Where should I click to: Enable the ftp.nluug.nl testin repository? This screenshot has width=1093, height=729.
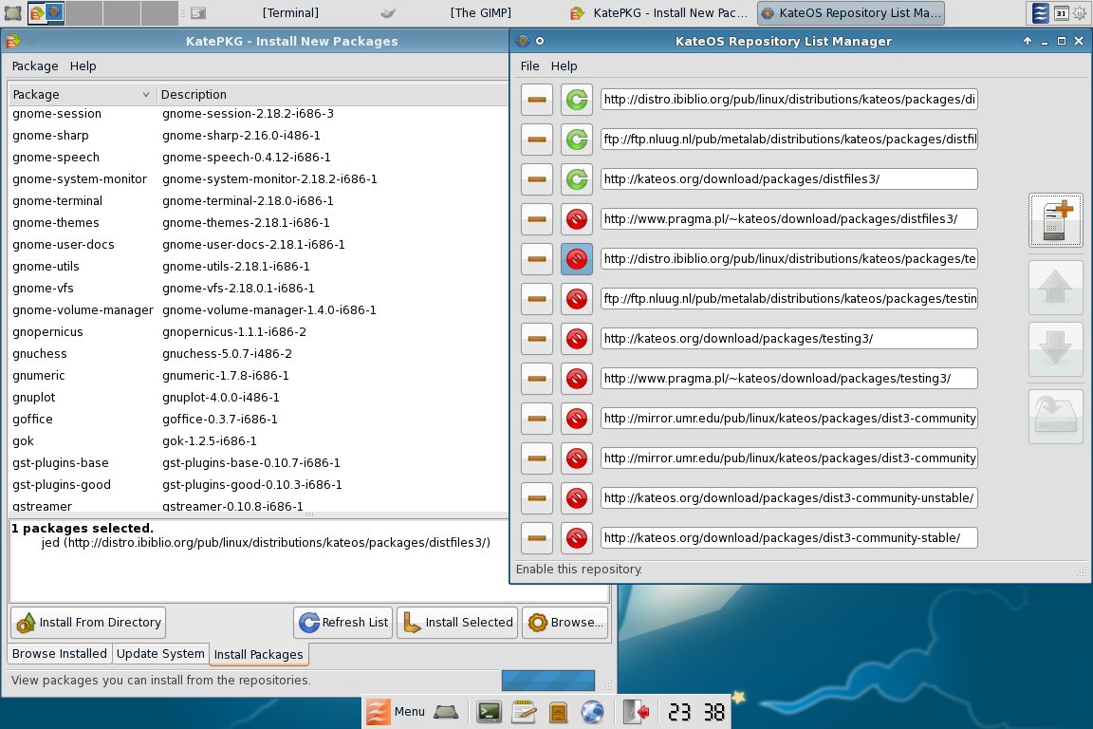tap(577, 299)
